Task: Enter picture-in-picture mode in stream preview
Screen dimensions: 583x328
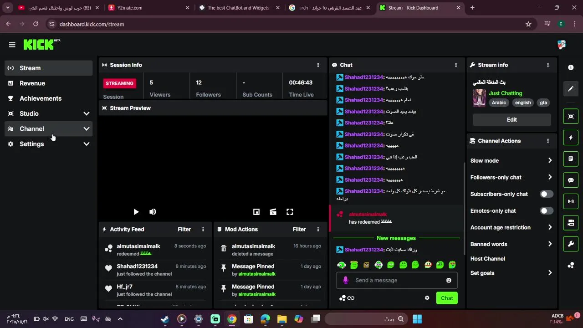Action: click(x=256, y=212)
